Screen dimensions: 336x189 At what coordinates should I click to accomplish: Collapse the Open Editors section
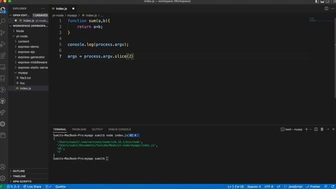point(28,15)
